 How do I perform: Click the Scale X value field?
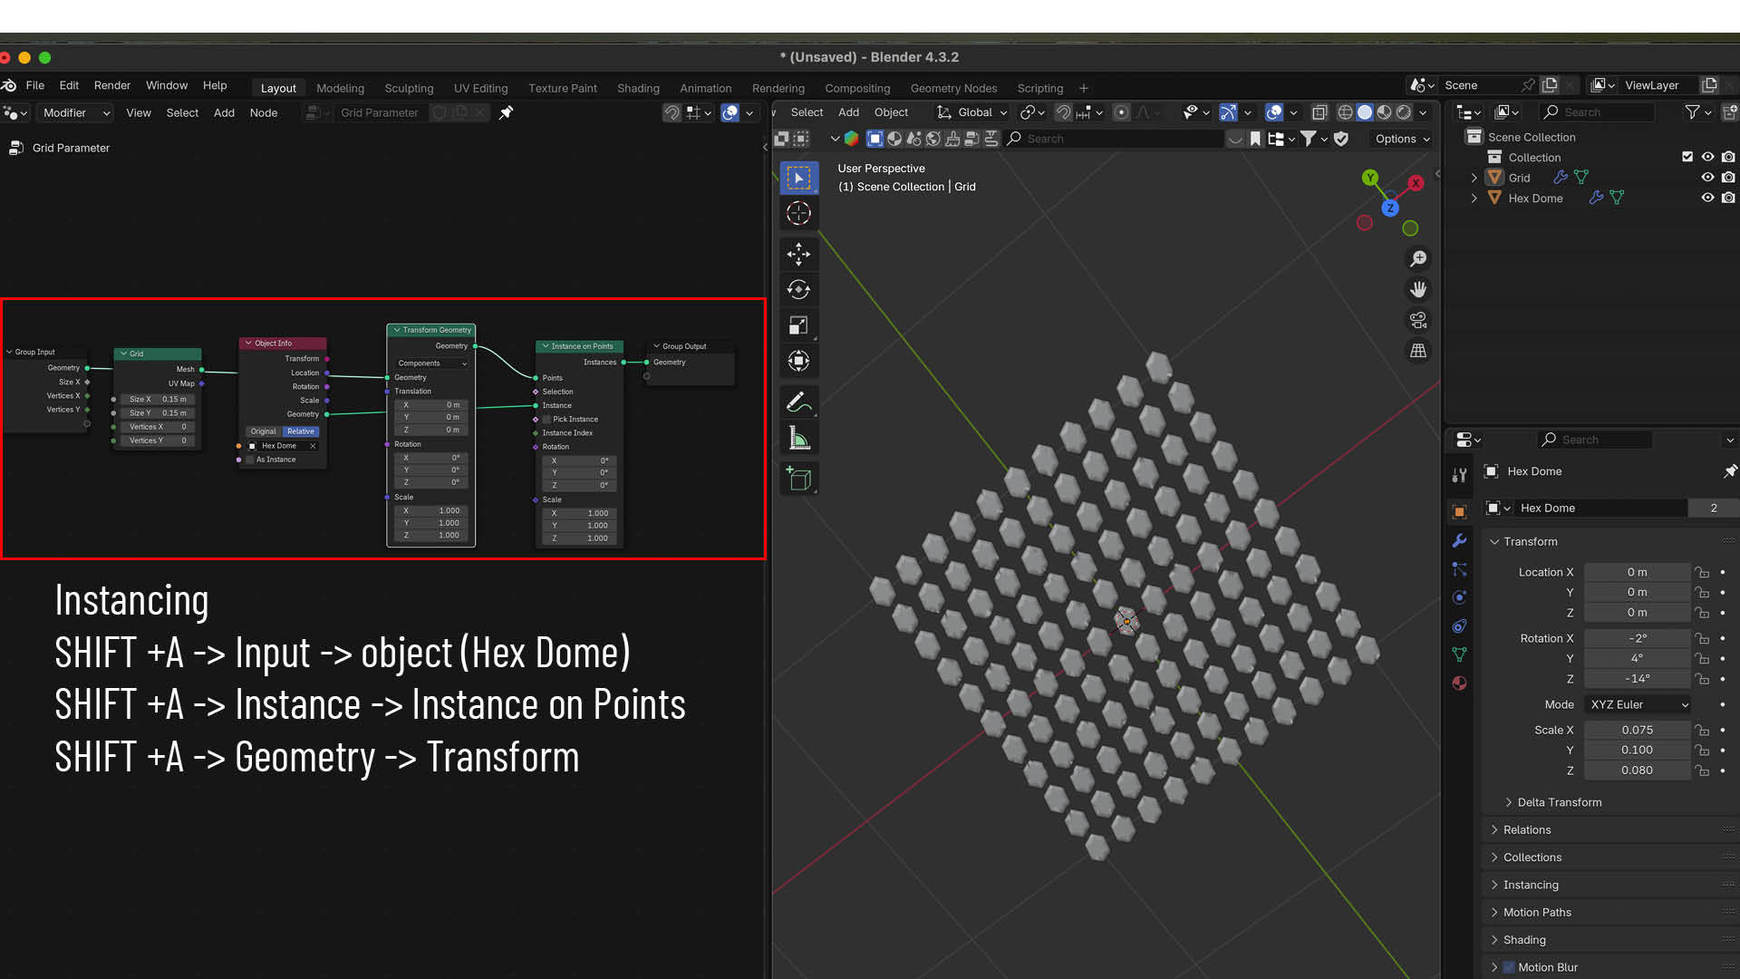pyautogui.click(x=1637, y=730)
